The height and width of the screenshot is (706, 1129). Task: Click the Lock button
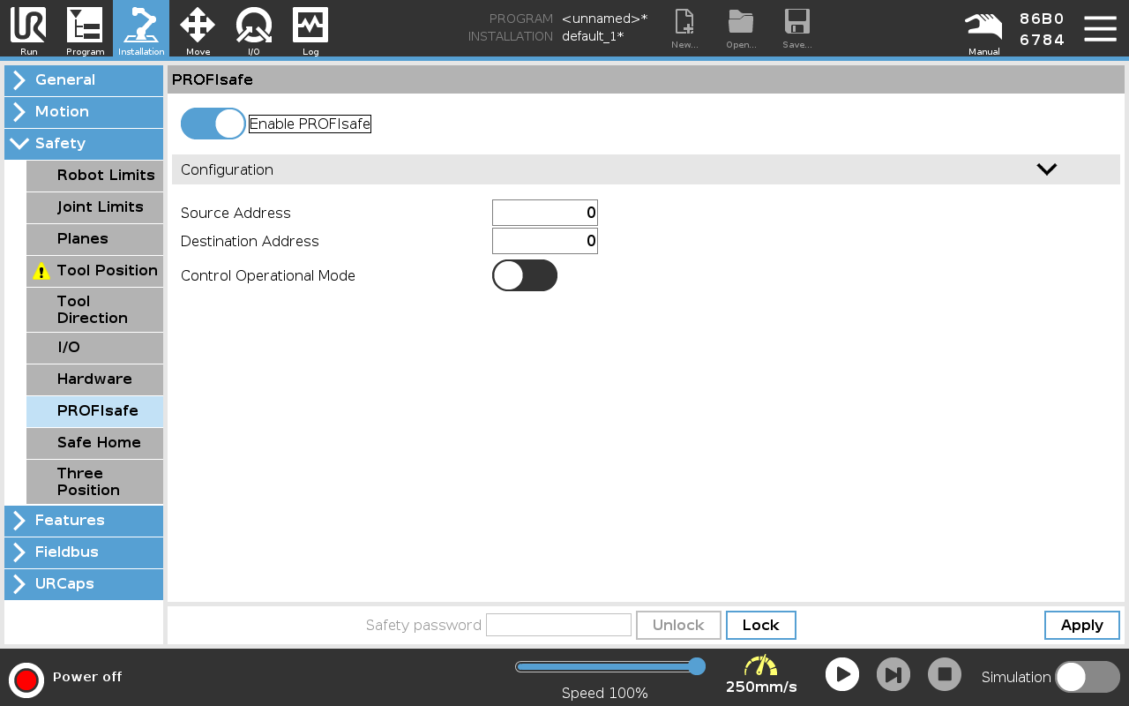(760, 625)
